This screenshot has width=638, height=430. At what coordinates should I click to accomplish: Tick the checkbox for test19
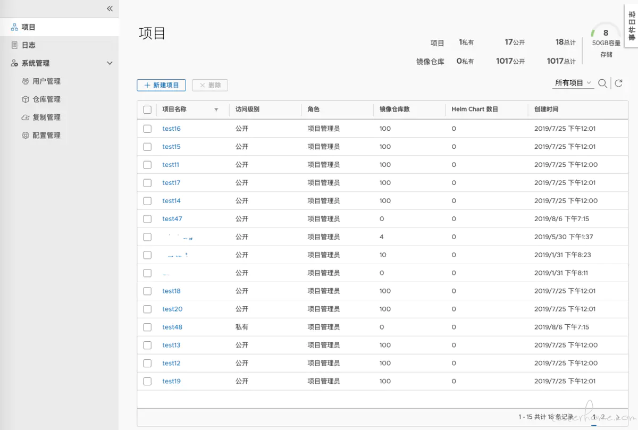tap(147, 382)
